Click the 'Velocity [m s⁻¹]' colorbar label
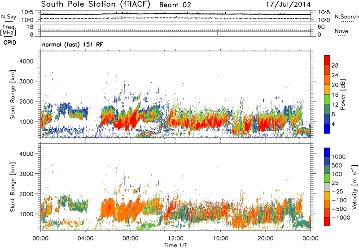The width and height of the screenshot is (359, 248). click(355, 187)
